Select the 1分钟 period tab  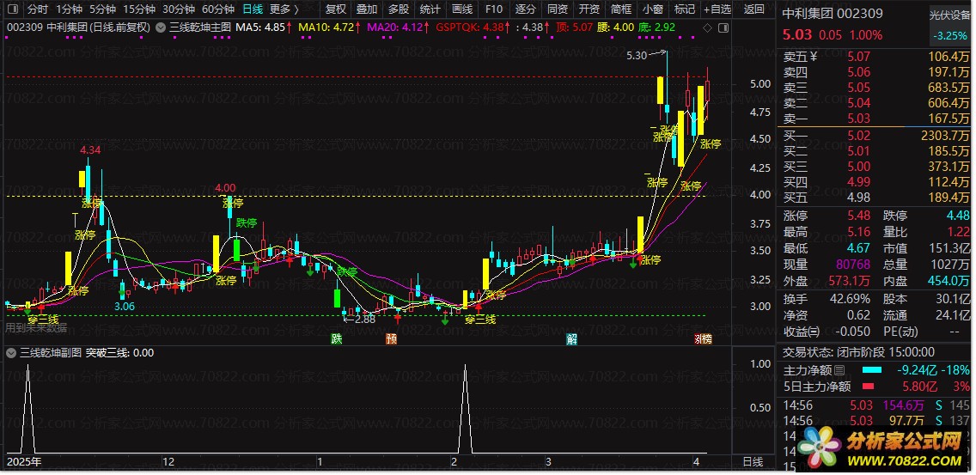(69, 9)
